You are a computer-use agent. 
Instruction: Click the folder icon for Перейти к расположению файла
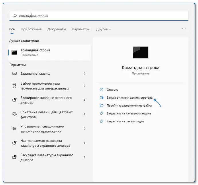[x=101, y=106]
